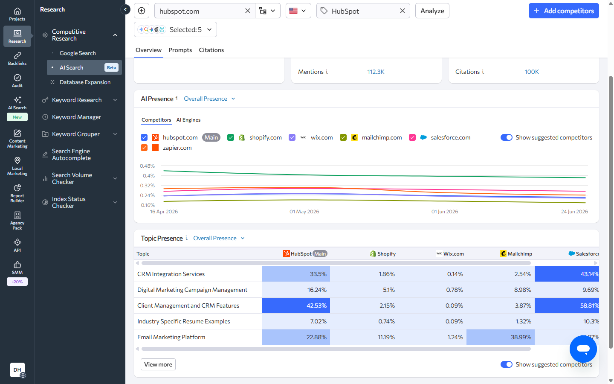Switch to the Prompts tab

(x=180, y=50)
